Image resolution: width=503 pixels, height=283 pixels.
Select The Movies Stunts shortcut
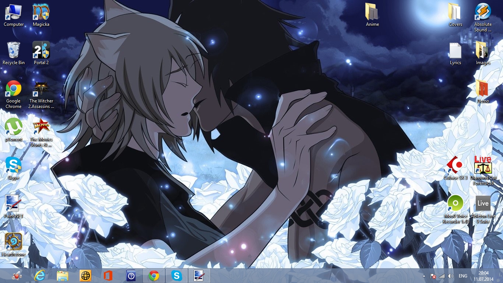tap(41, 133)
